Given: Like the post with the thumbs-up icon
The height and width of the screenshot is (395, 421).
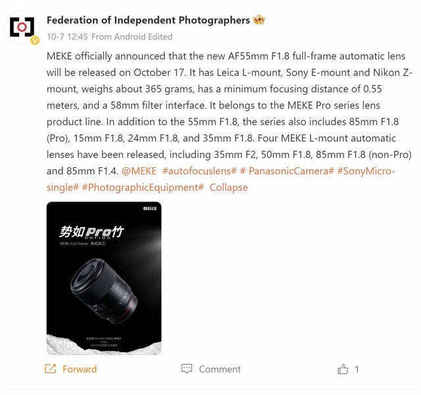Looking at the screenshot, I should [x=343, y=369].
